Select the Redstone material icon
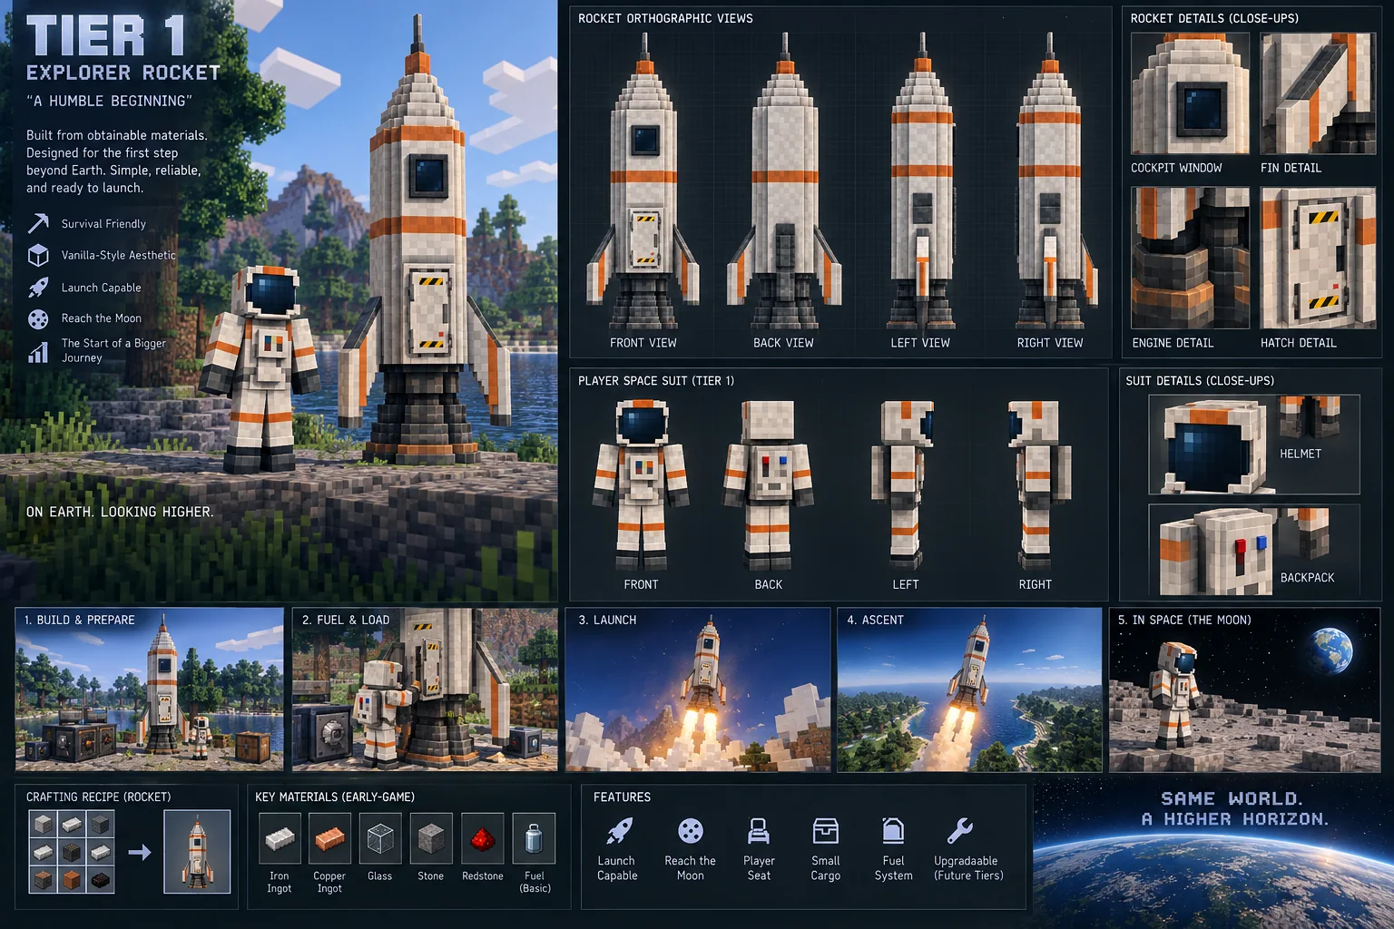This screenshot has width=1394, height=929. point(482,838)
